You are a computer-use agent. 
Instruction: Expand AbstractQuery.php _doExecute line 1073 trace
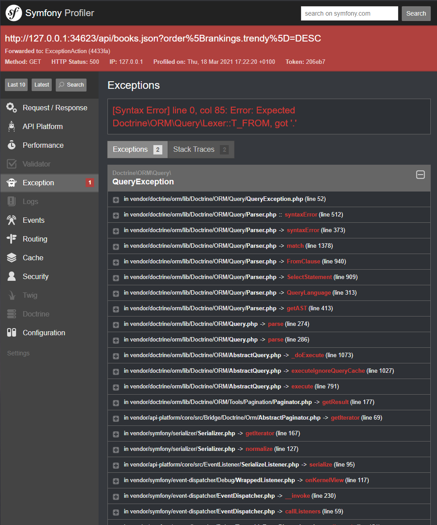coord(115,356)
